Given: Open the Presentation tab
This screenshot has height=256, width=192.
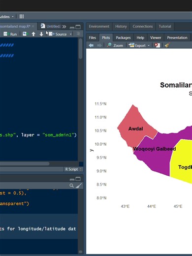Looking at the screenshot, I should pyautogui.click(x=177, y=38).
